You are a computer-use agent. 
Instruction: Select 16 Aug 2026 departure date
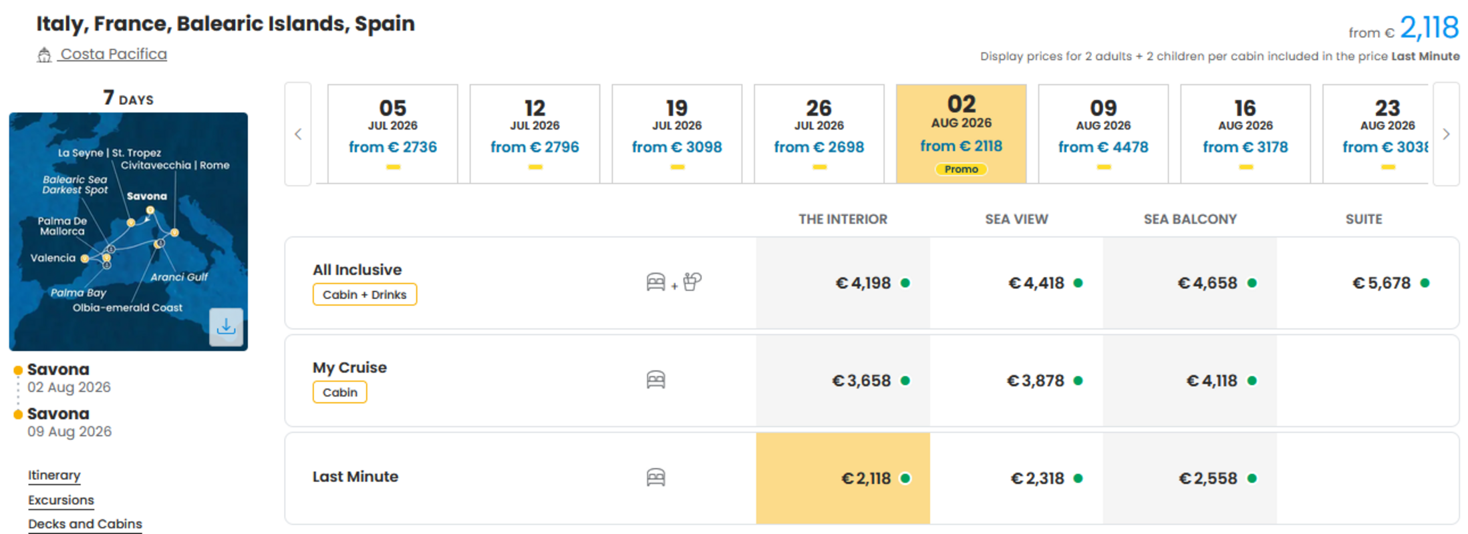pos(1245,133)
